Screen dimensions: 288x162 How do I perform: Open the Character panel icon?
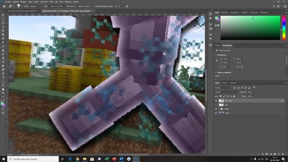[211, 35]
